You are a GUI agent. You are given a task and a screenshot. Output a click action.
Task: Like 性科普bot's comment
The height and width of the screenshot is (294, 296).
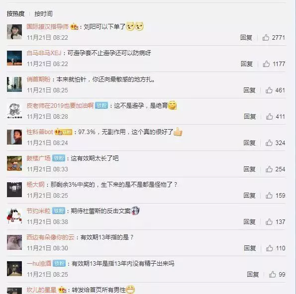269,143
